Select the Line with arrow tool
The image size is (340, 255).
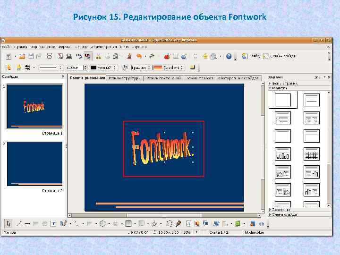27,223
